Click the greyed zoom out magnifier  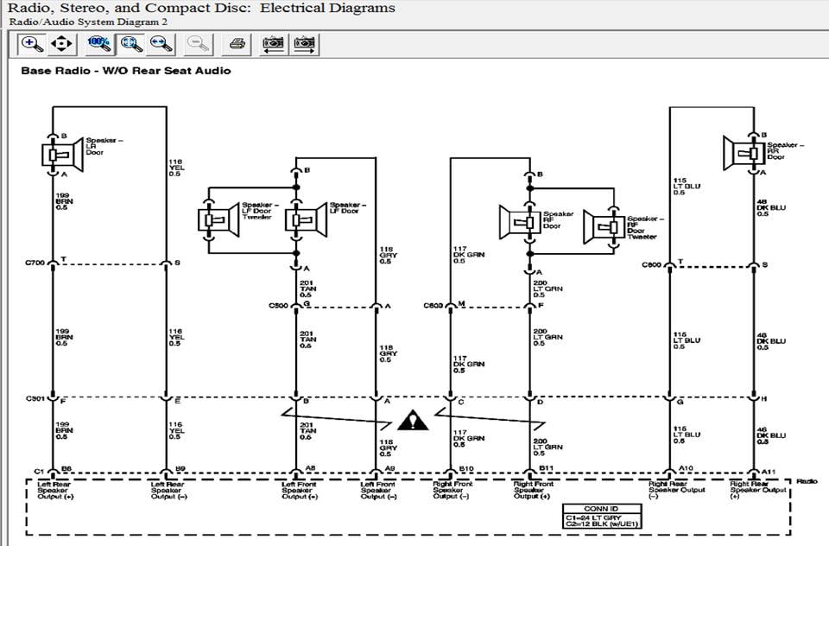pos(199,44)
